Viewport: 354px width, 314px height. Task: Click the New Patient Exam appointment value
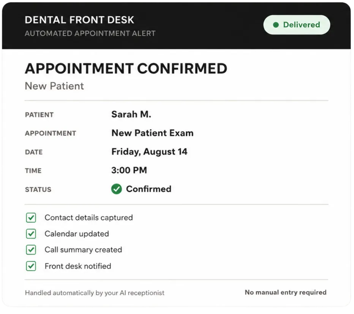[x=152, y=133]
